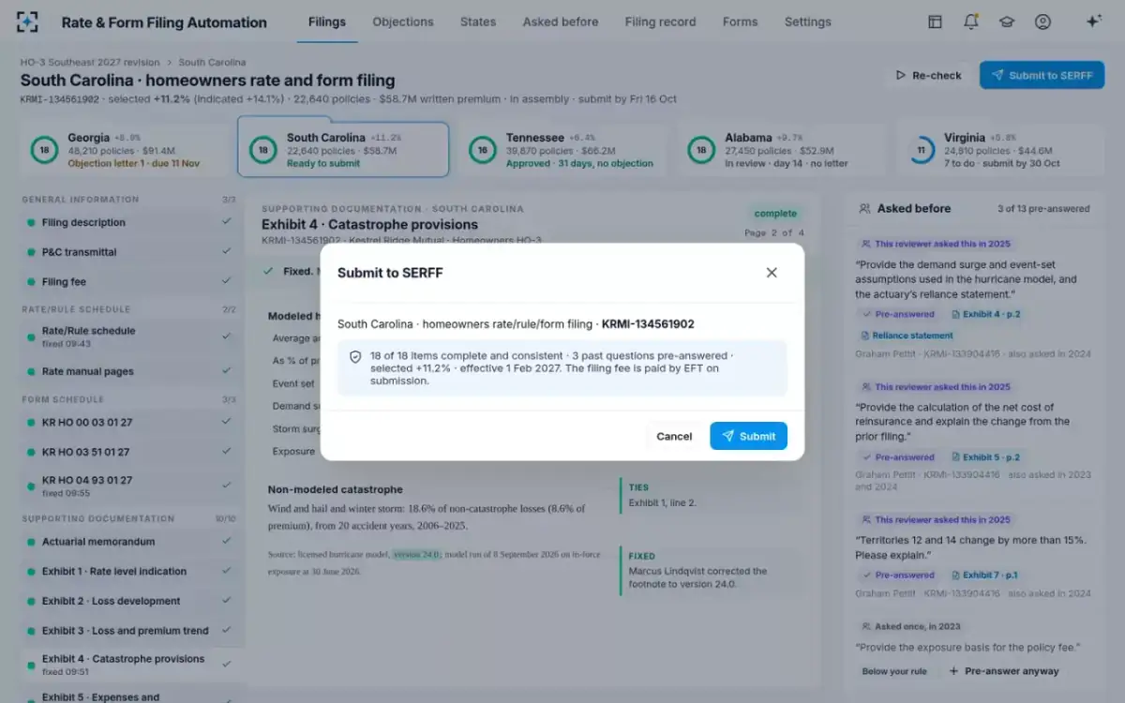Click the Page 2 of 4 indicator
This screenshot has height=703, width=1125.
(x=774, y=232)
